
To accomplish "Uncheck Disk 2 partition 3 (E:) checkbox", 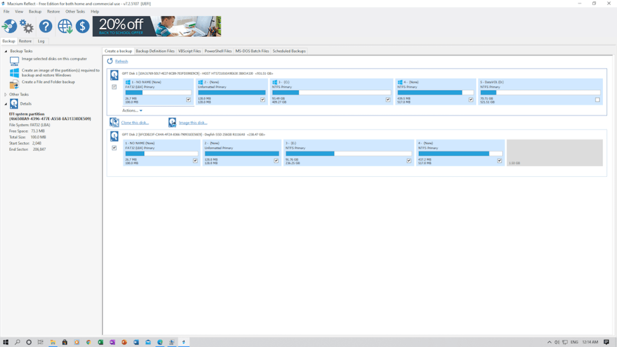I will click(x=409, y=161).
